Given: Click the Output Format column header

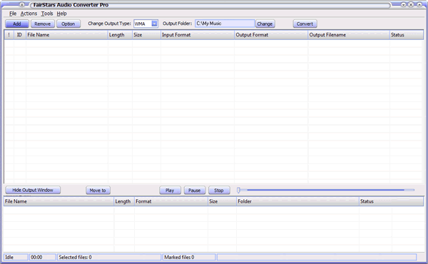Looking at the screenshot, I should click(271, 35).
